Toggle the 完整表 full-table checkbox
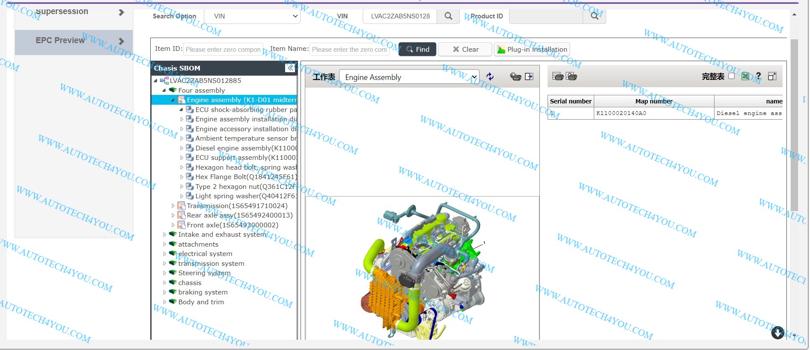The height and width of the screenshot is (350, 810). [x=731, y=76]
